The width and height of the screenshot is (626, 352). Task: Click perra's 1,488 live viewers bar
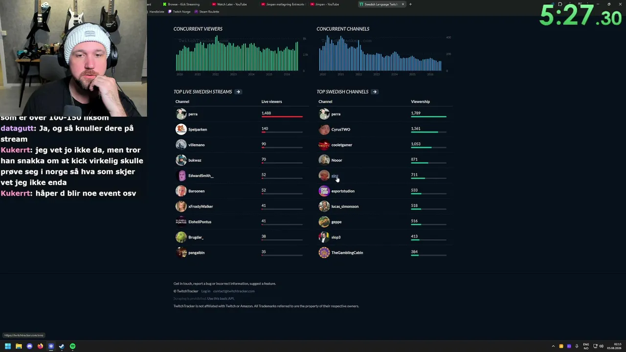coord(282,117)
